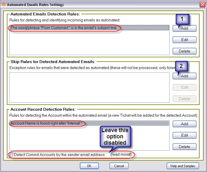Delete the selected Account Record Detection rule
This screenshot has width=207, height=172.
point(184,147)
